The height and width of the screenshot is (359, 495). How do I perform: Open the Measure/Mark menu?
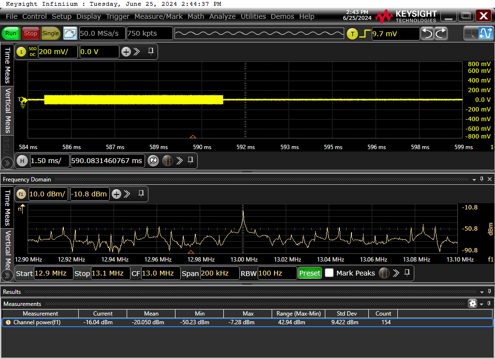[158, 16]
